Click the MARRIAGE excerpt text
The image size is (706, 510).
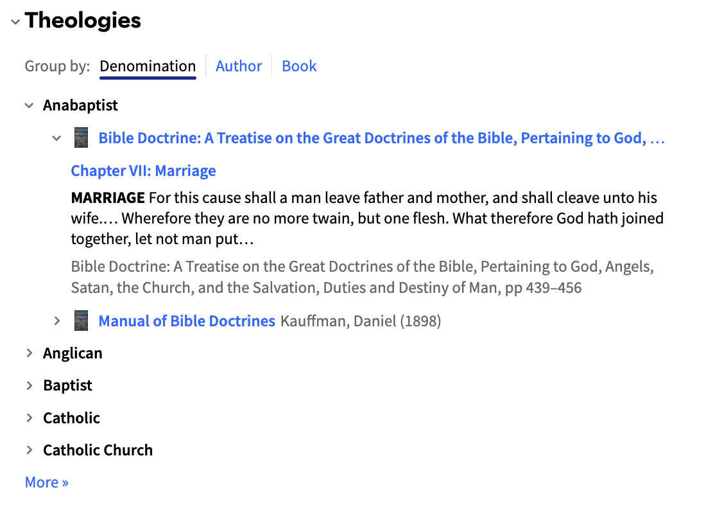[x=367, y=218]
